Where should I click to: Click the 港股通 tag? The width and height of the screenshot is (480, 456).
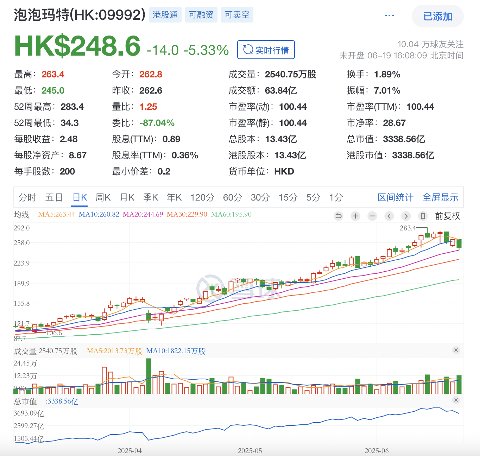[165, 15]
